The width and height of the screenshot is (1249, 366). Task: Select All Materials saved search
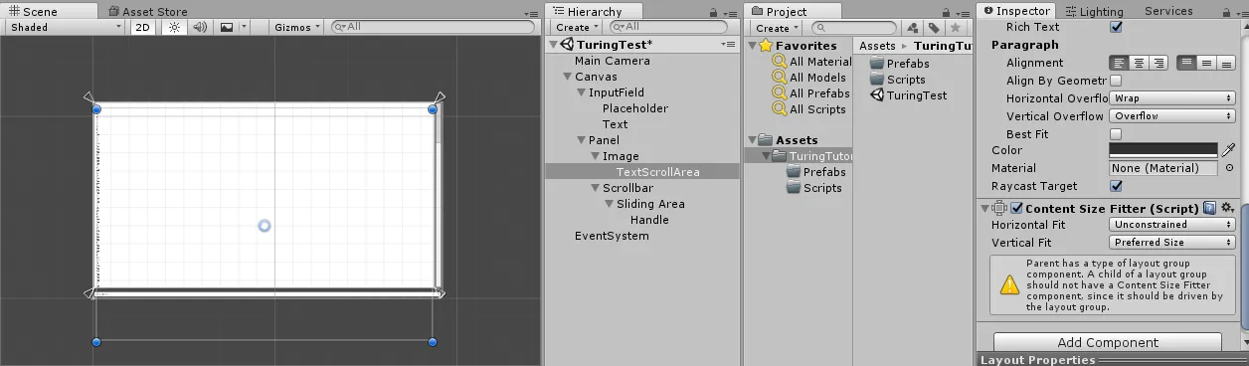click(x=811, y=62)
